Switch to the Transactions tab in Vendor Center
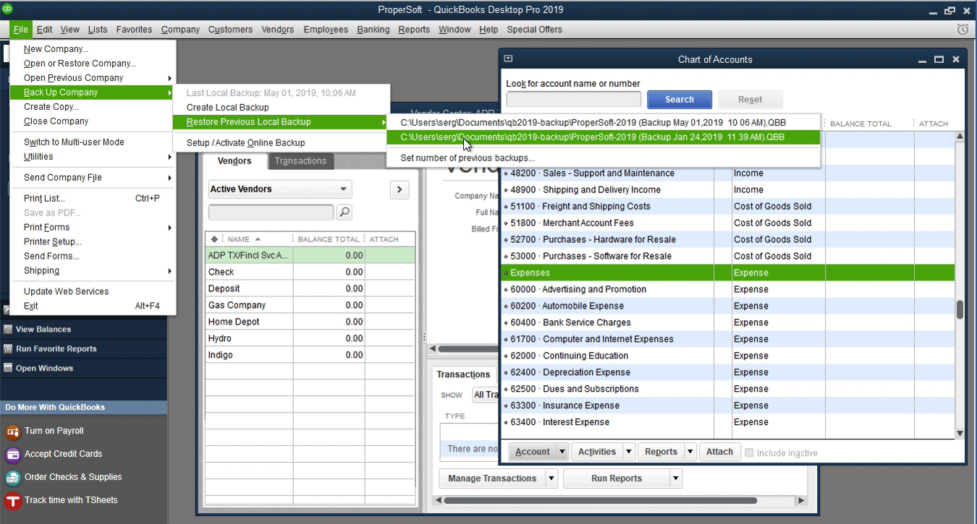Screen dimensions: 977x524 (x=300, y=161)
